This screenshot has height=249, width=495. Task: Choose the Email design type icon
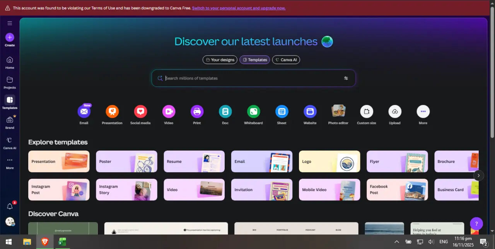(84, 112)
